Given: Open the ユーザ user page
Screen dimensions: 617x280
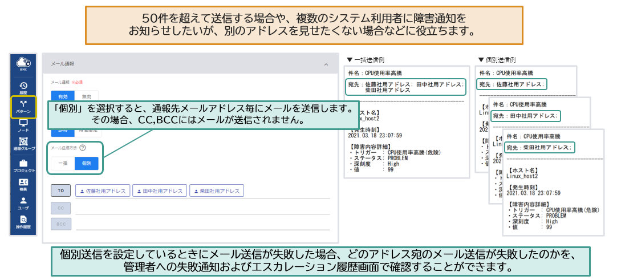Looking at the screenshot, I should tap(23, 203).
